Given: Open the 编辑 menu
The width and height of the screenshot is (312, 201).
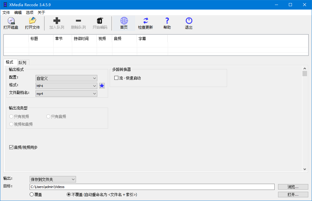Looking at the screenshot, I should 18,13.
